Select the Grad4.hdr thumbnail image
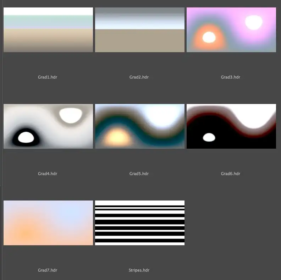This screenshot has height=280, width=281. coord(48,126)
